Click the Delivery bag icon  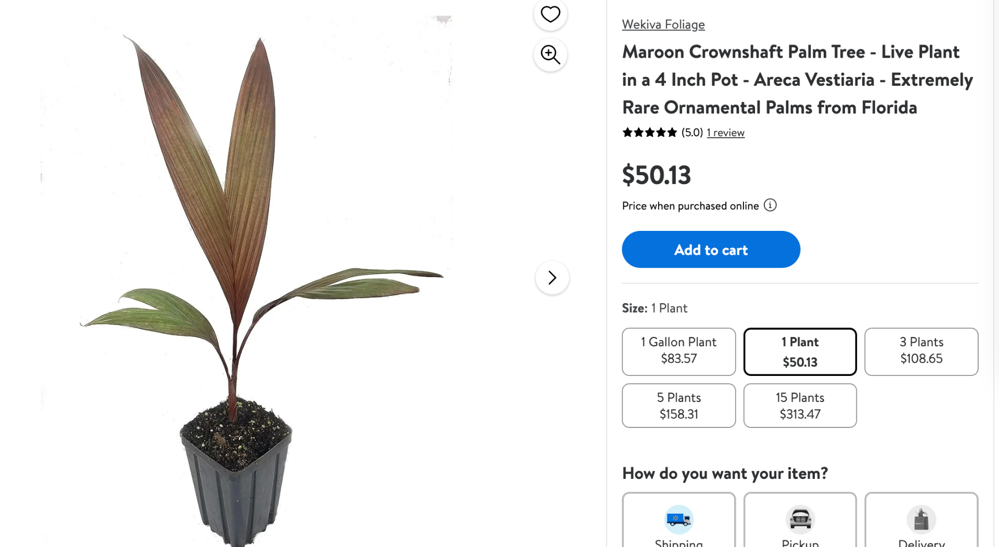[x=921, y=519]
